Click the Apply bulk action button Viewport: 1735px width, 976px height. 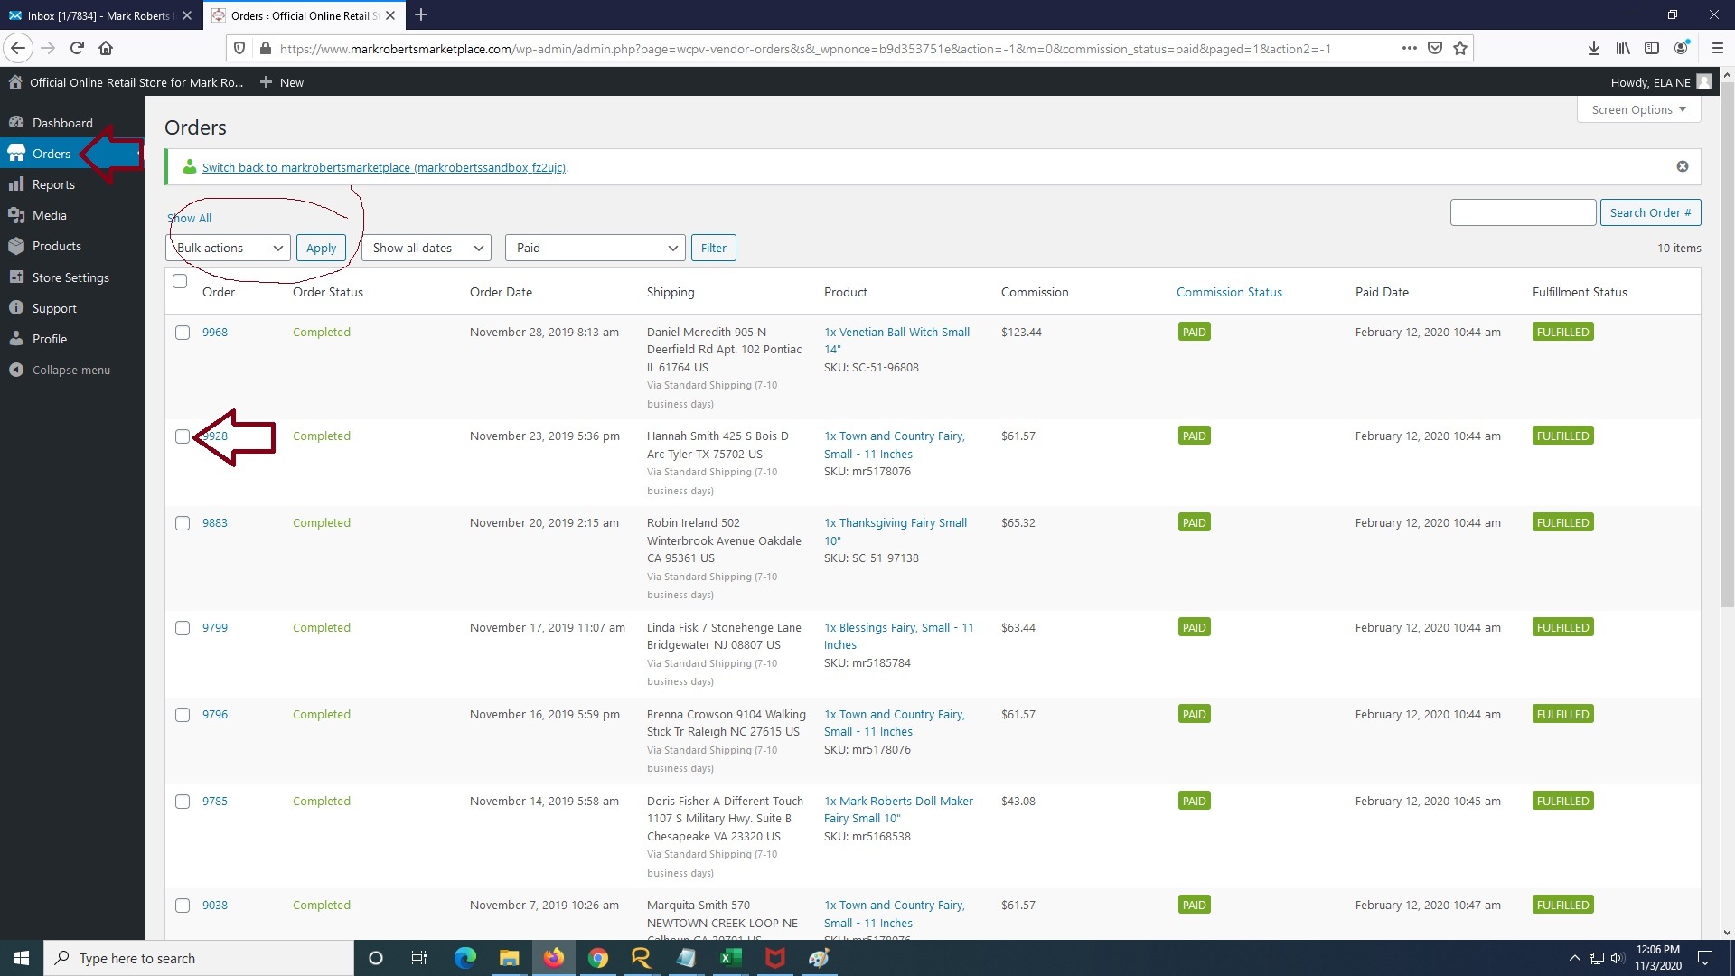[321, 248]
